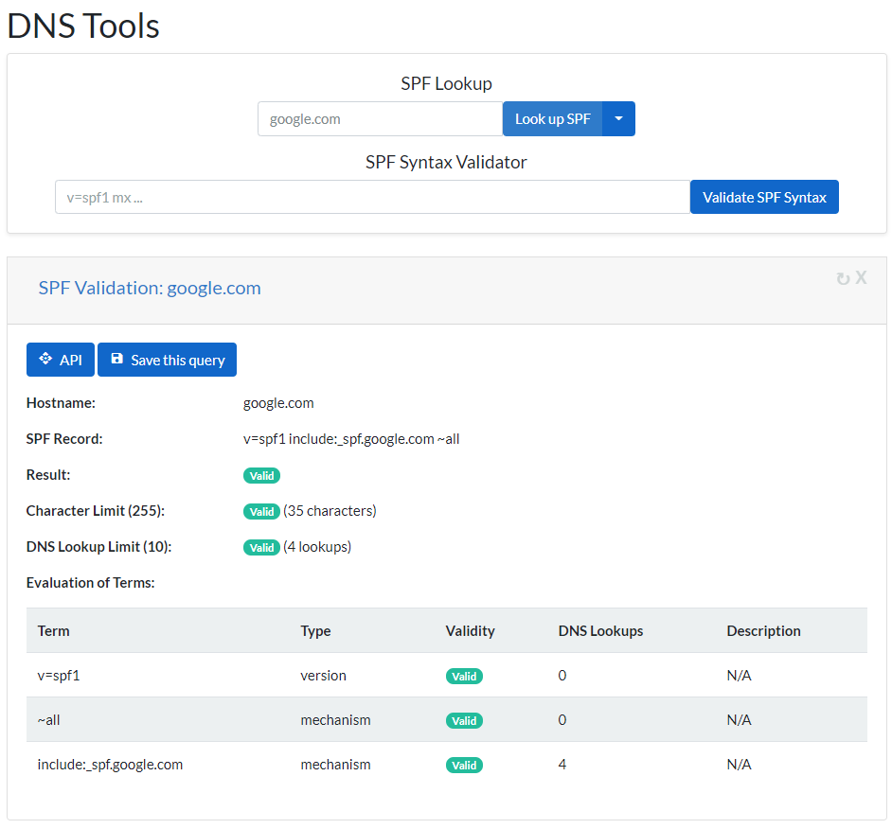Click the Valid badge in v=spf1 row
Screen dimensions: 892x829
[x=464, y=676]
